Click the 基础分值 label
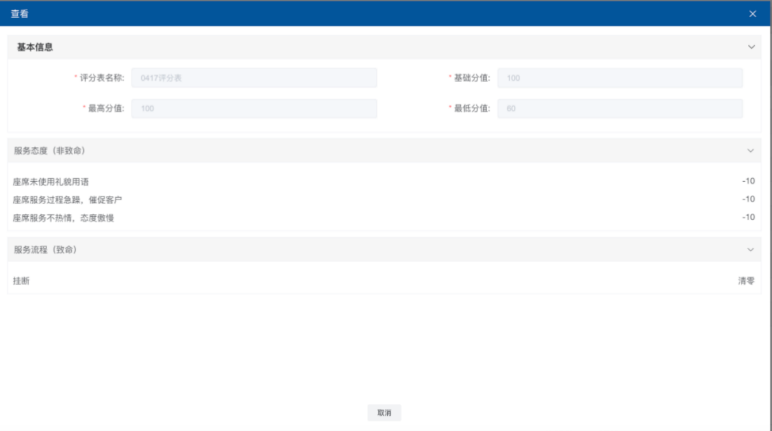The image size is (772, 431). pos(472,78)
